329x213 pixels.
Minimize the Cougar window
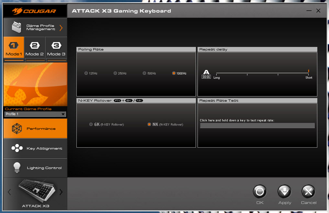coord(309,11)
